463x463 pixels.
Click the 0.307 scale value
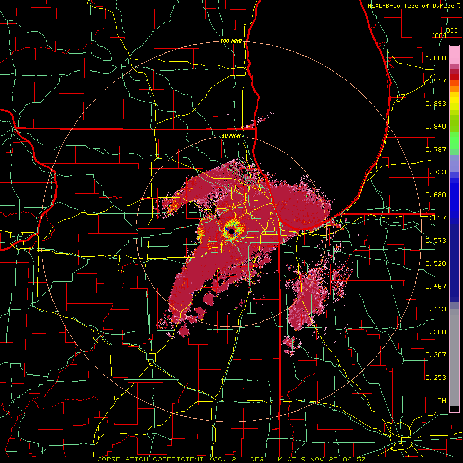[436, 355]
